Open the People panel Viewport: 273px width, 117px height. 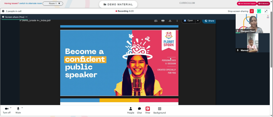130,110
